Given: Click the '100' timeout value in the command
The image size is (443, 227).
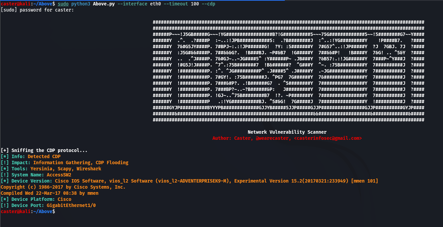Looking at the screenshot, I should point(195,4).
